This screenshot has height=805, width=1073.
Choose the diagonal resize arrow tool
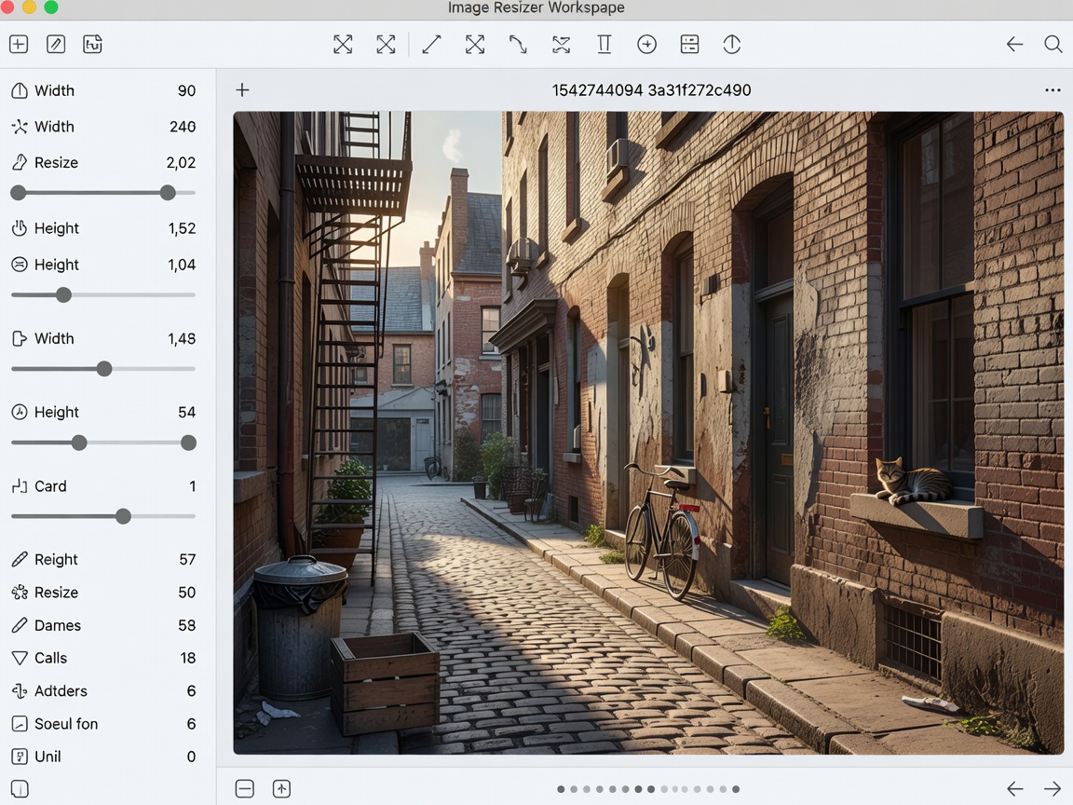(x=432, y=45)
